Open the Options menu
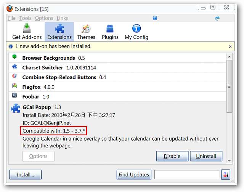 click(44, 18)
